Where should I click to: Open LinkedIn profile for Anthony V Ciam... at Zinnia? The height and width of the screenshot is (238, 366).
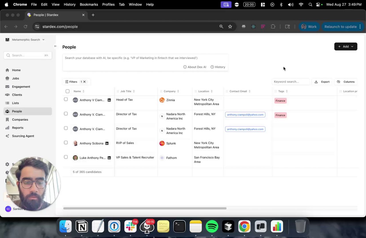pos(109,100)
